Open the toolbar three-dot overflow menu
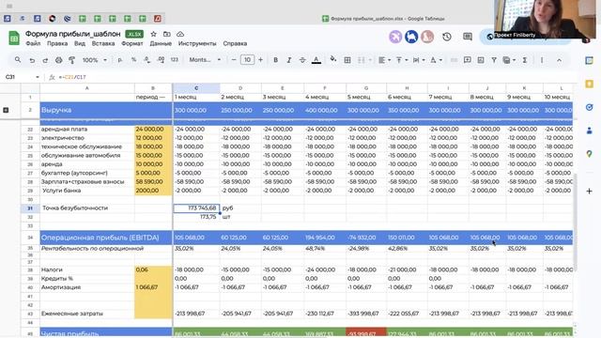The width and height of the screenshot is (601, 338). coord(542,60)
